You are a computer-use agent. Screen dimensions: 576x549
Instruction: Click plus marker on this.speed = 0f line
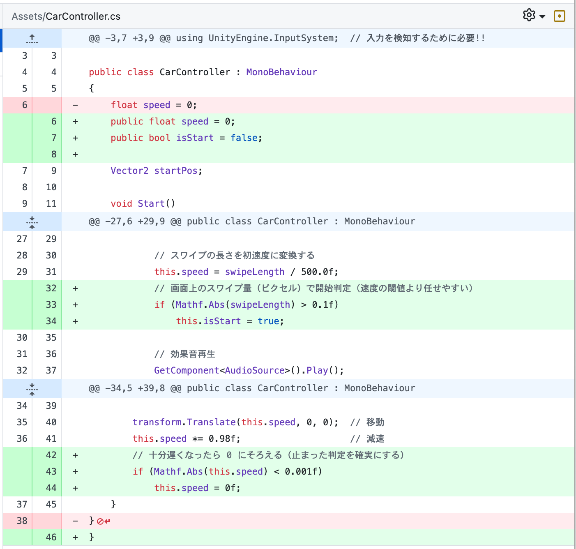coord(75,488)
